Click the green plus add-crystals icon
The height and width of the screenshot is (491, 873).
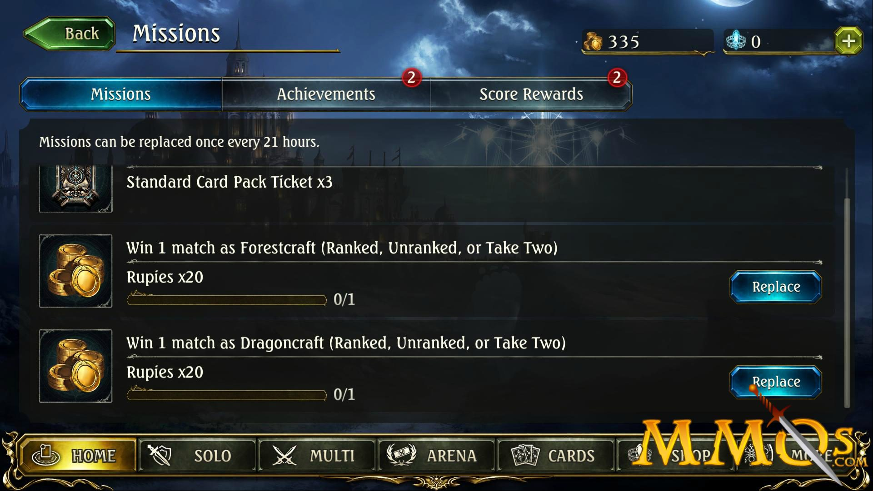coord(848,41)
